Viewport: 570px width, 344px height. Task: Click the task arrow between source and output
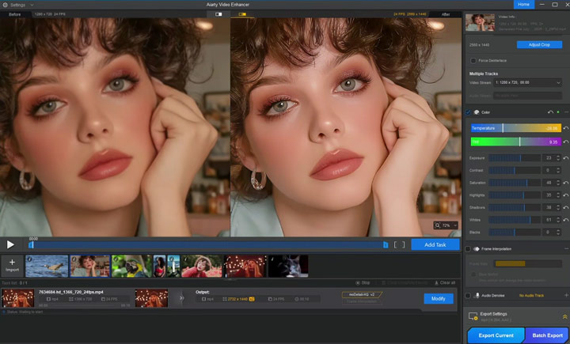[181, 298]
